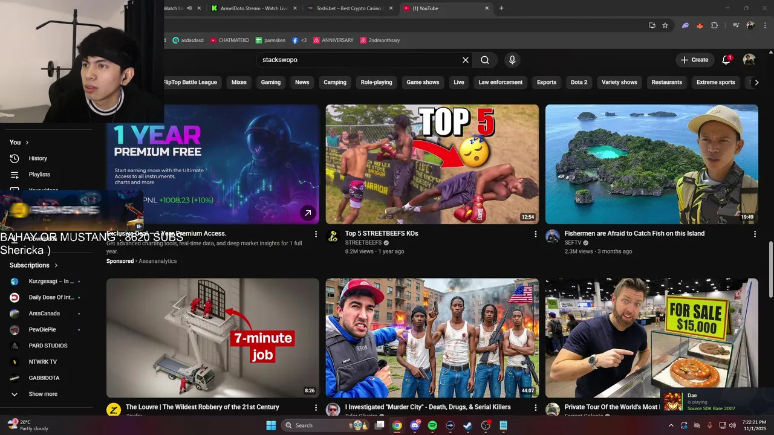Click the microphone icon in system tray

(x=710, y=425)
